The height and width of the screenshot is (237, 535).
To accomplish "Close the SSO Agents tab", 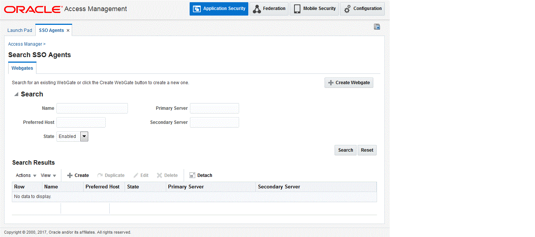I will point(68,31).
